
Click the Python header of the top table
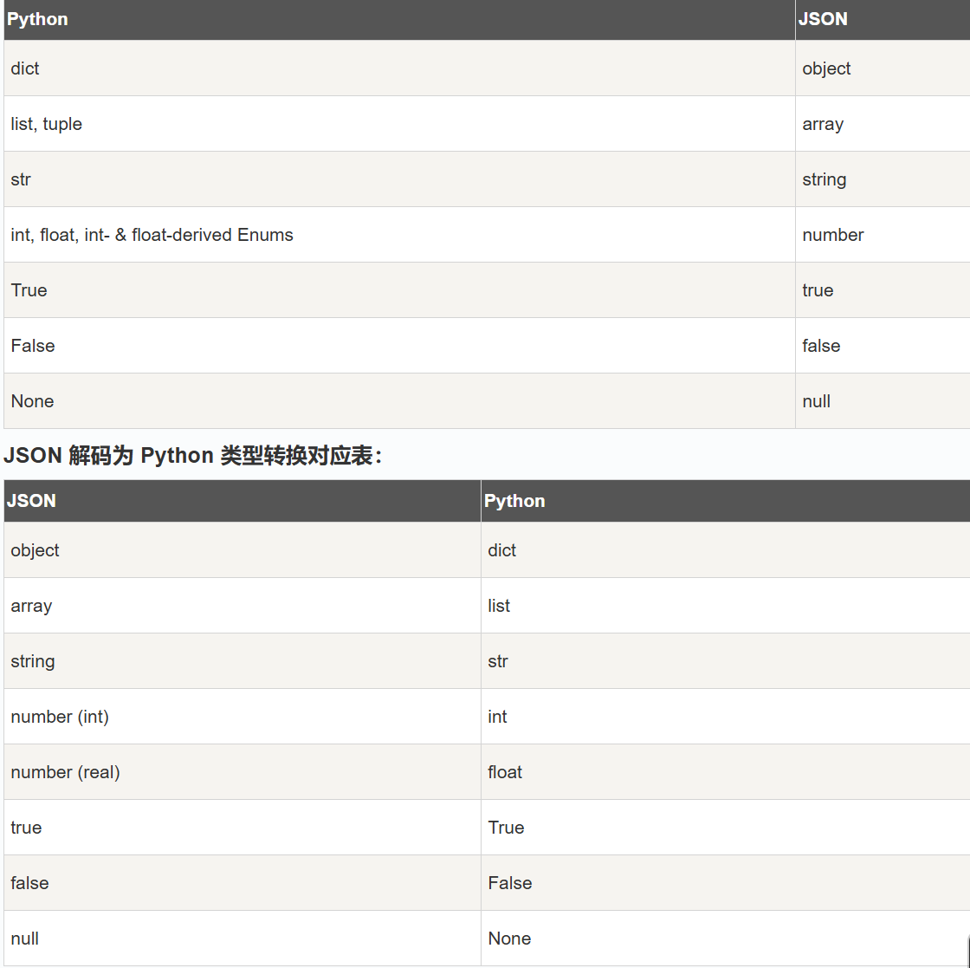38,19
